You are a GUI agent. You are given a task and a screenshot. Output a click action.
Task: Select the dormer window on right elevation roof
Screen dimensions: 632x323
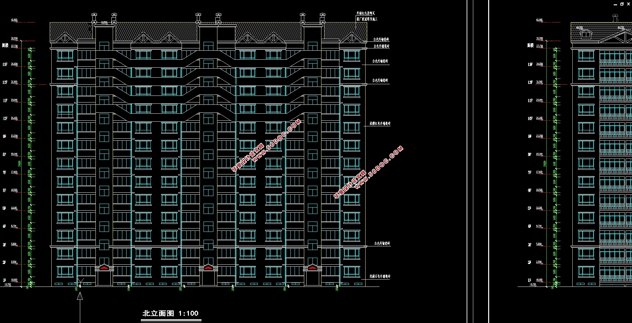(x=586, y=34)
